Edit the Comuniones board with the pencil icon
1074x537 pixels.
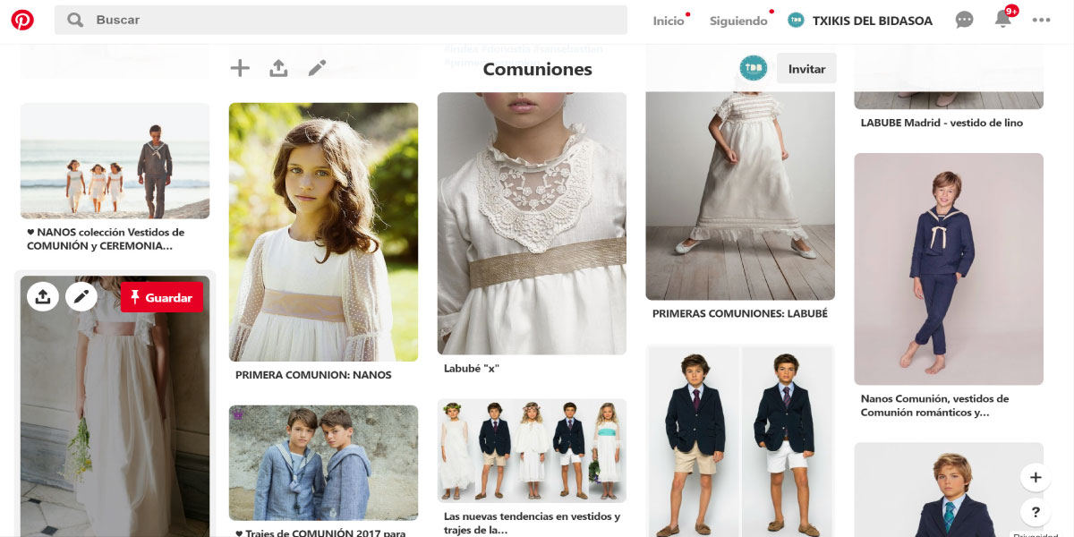(317, 66)
